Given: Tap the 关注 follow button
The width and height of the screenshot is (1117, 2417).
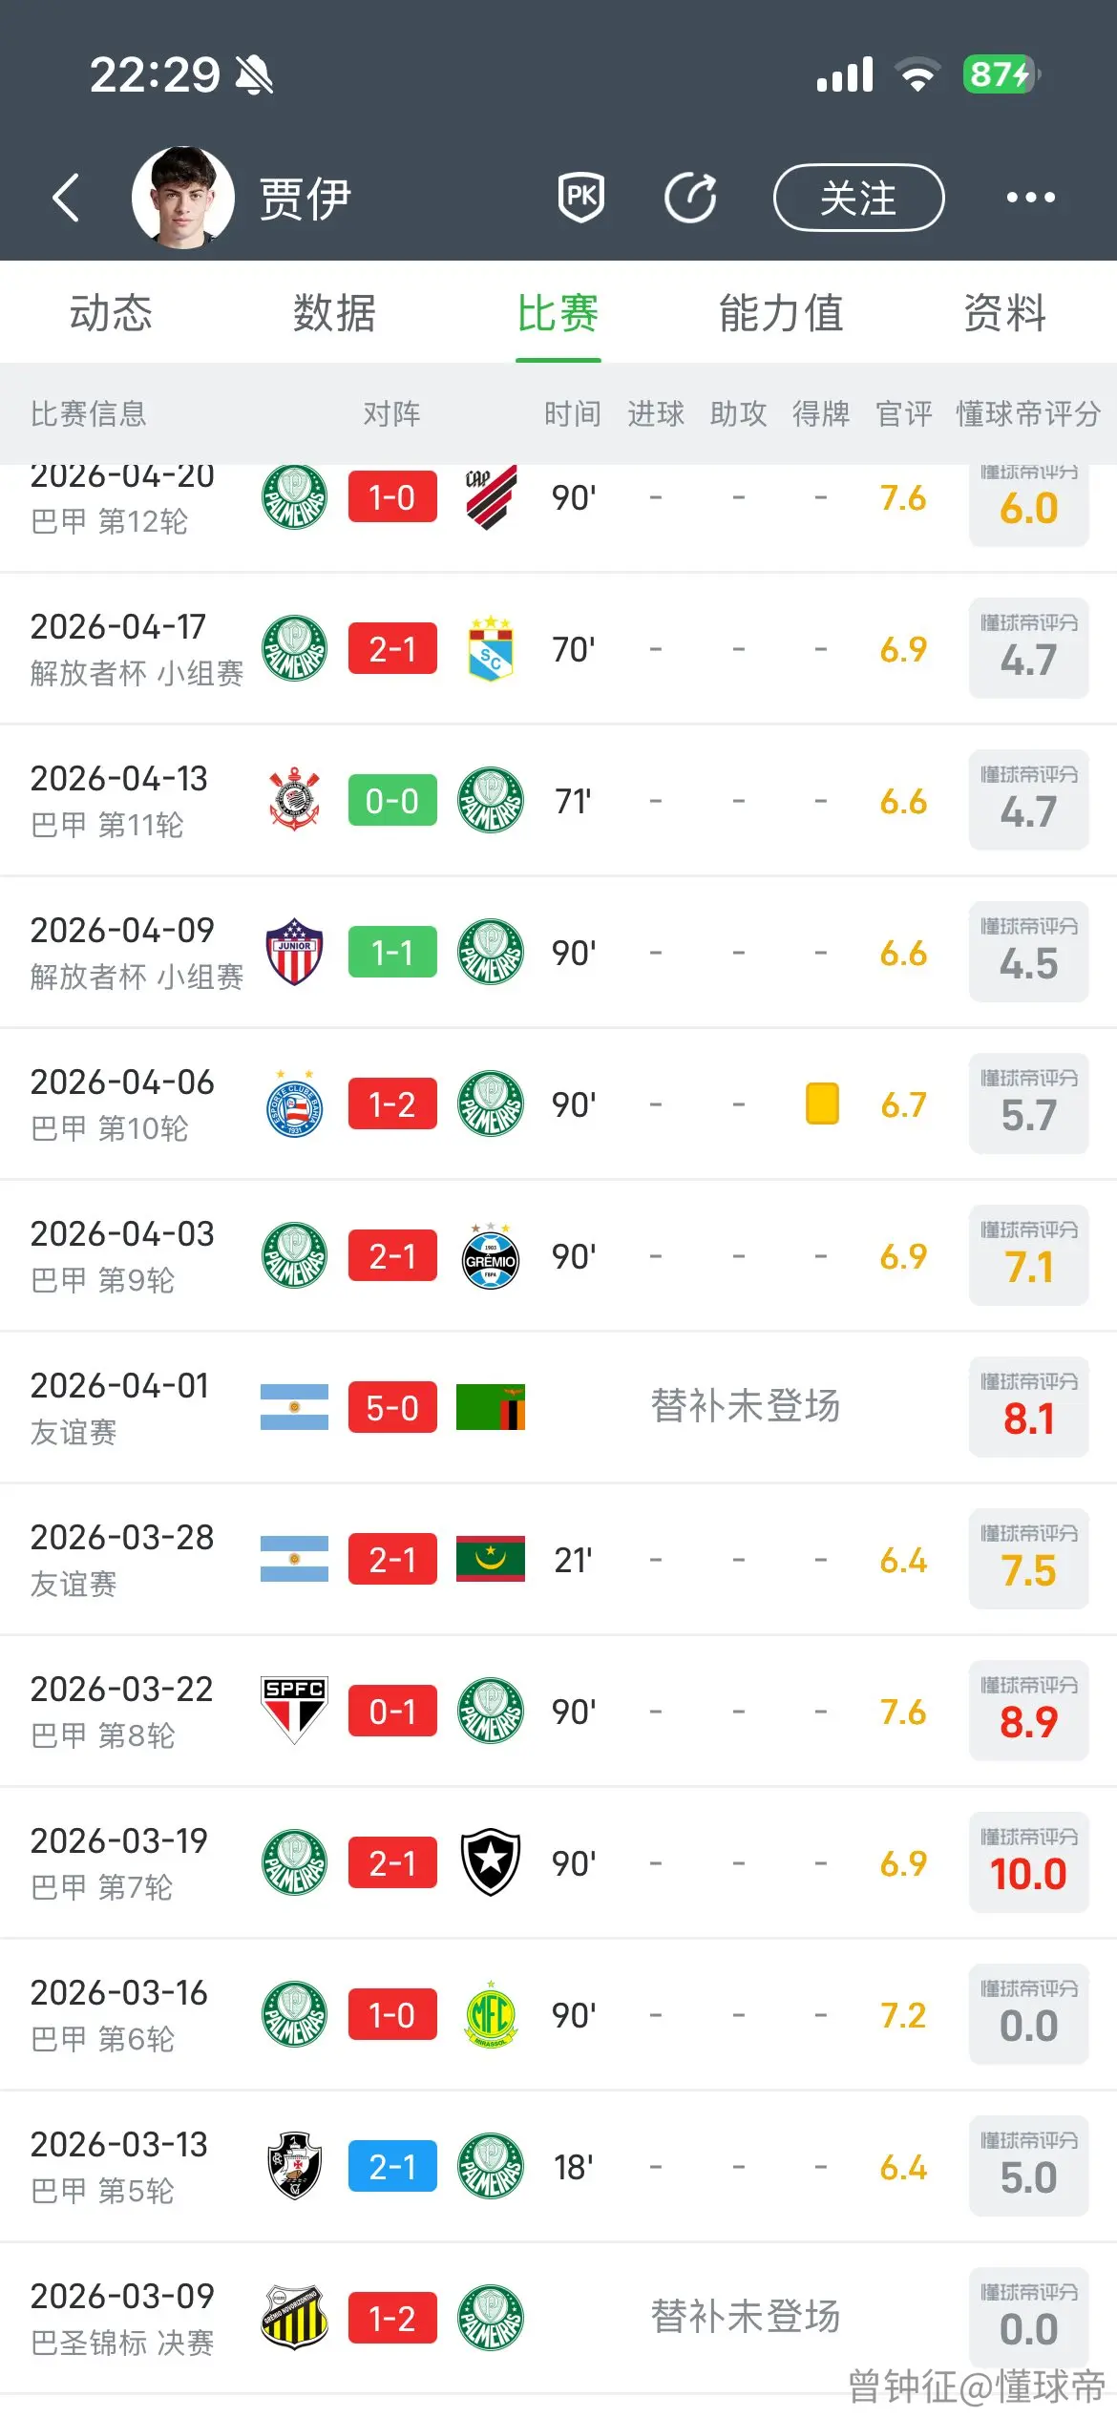Looking at the screenshot, I should tap(858, 198).
